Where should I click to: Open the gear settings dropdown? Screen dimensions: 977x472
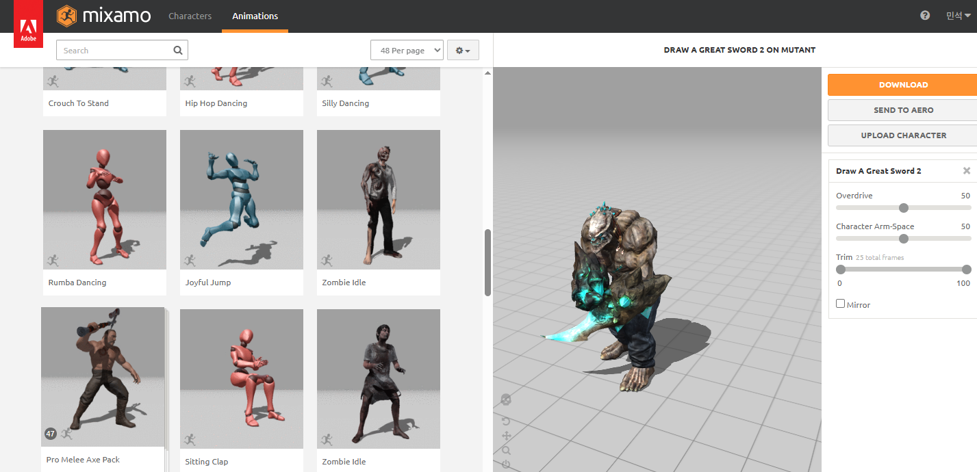coord(463,51)
